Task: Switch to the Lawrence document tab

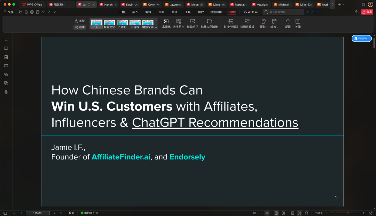Action: point(174,5)
